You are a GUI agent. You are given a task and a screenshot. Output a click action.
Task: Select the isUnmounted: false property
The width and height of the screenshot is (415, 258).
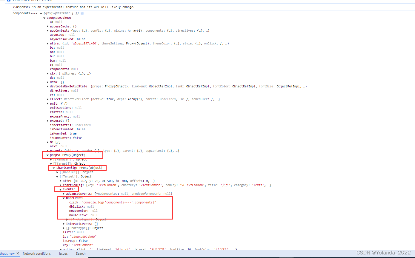[66, 138]
